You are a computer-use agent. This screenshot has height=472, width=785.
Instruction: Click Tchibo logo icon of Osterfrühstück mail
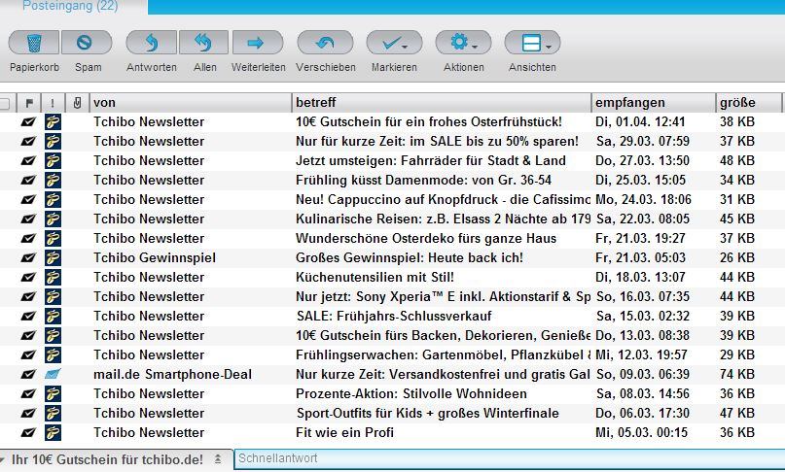pyautogui.click(x=54, y=122)
